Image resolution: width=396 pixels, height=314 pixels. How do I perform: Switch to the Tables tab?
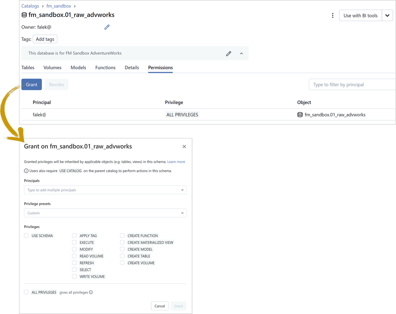28,67
